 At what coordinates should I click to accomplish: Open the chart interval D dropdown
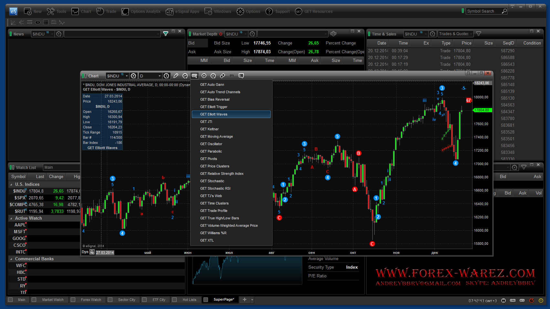[x=160, y=76]
